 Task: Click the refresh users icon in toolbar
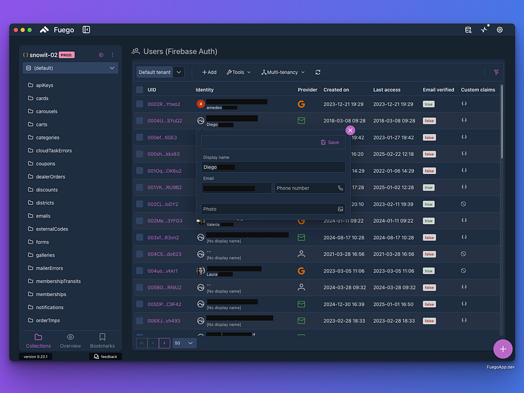pos(318,72)
